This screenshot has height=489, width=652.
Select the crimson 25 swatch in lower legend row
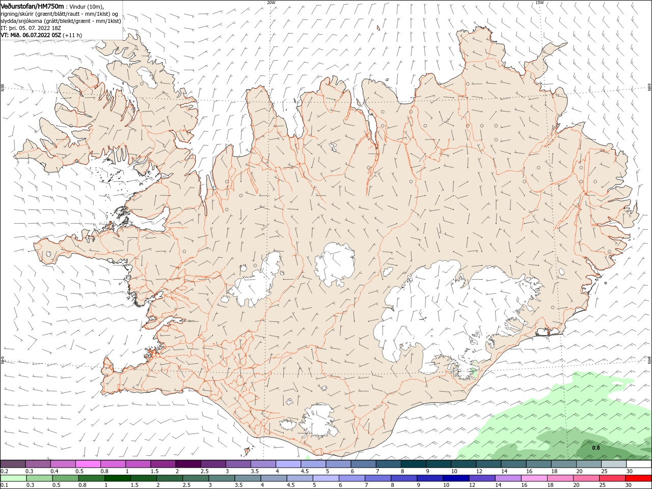click(x=612, y=479)
